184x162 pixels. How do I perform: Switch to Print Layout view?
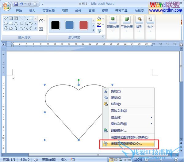coord(111,160)
